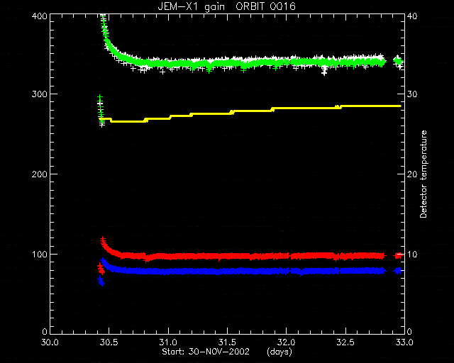Image resolution: width=454 pixels, height=363 pixels.
Task: Click the left axis label 400
Action: pos(39,16)
